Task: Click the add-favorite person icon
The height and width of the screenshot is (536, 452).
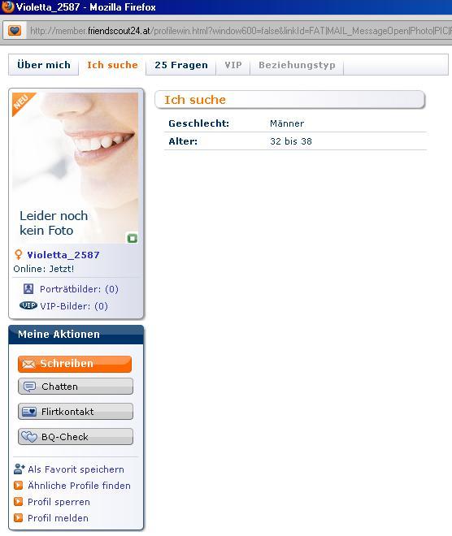Action: point(20,469)
